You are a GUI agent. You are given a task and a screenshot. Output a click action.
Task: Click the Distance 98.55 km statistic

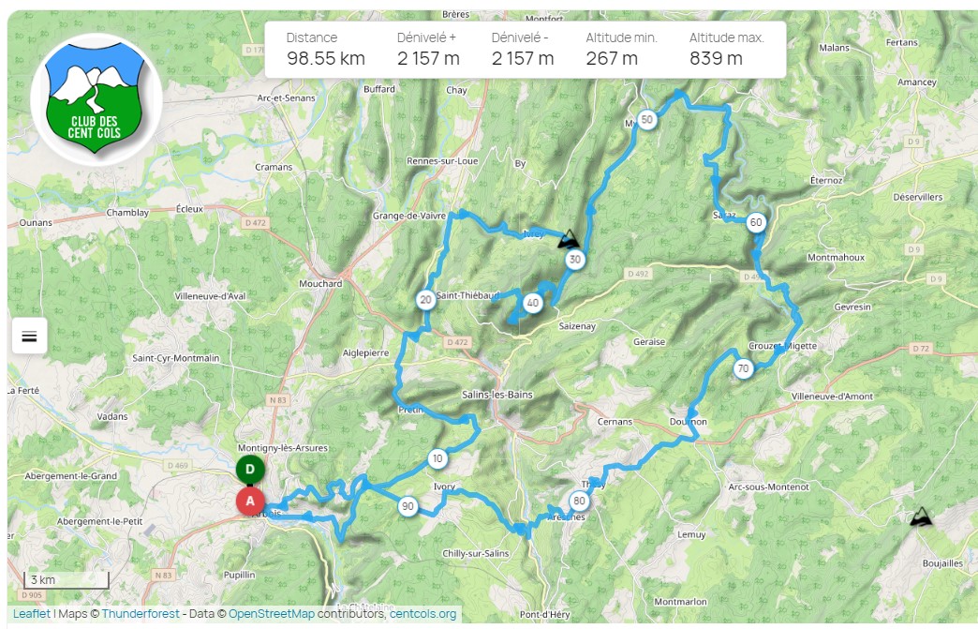[x=326, y=50]
